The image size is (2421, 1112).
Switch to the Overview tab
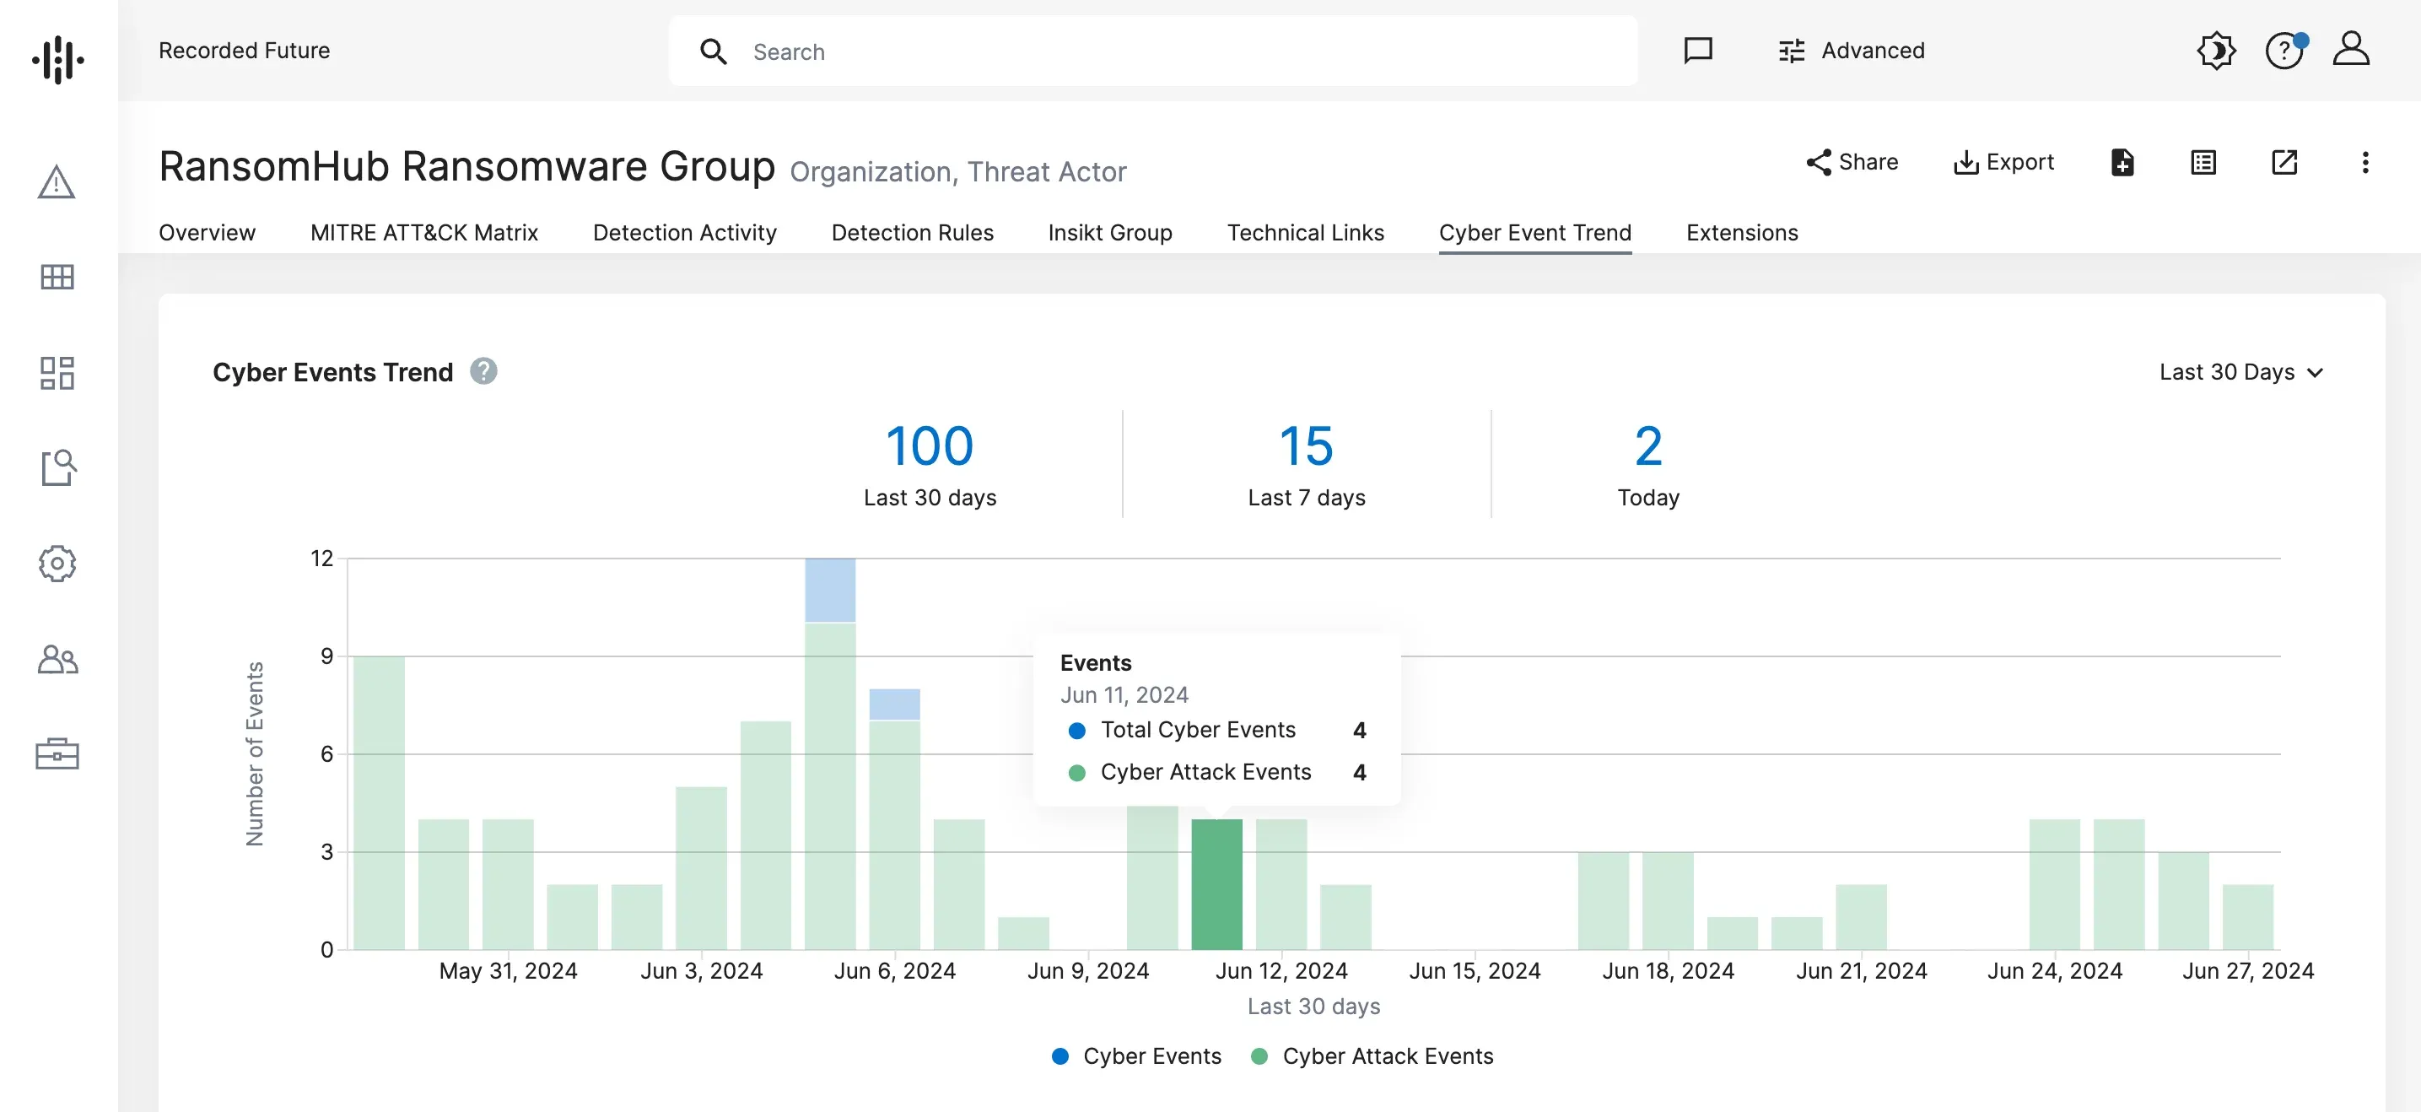207,232
